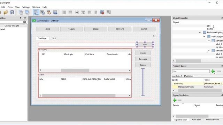Click SAIDA table horizontal scrollbar thumb
223x125 pixels.
pyautogui.click(x=79, y=95)
